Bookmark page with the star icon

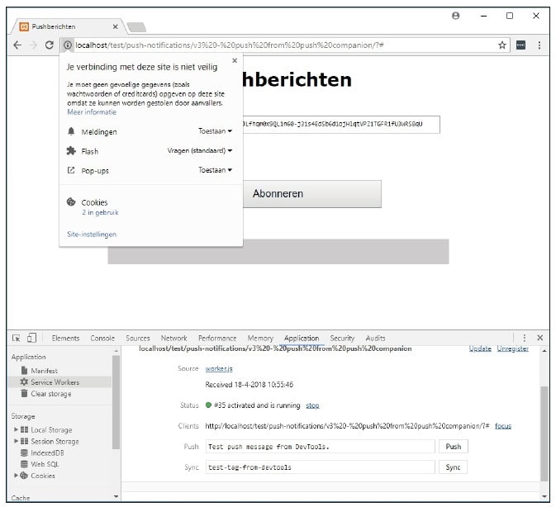pos(502,45)
